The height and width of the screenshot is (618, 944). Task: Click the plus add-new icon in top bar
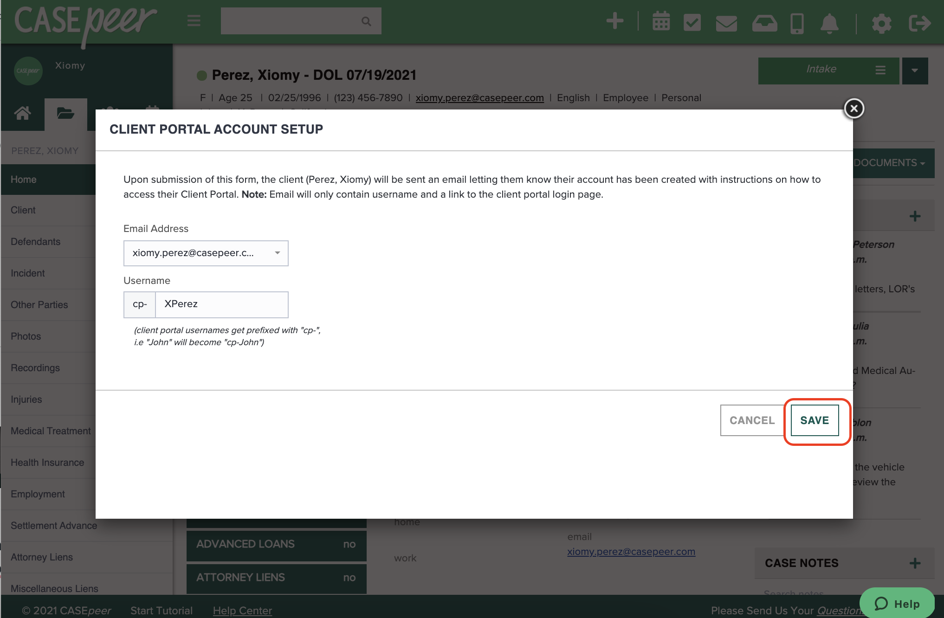pyautogui.click(x=614, y=21)
